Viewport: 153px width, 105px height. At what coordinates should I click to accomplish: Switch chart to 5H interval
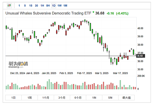(x=48, y=6)
